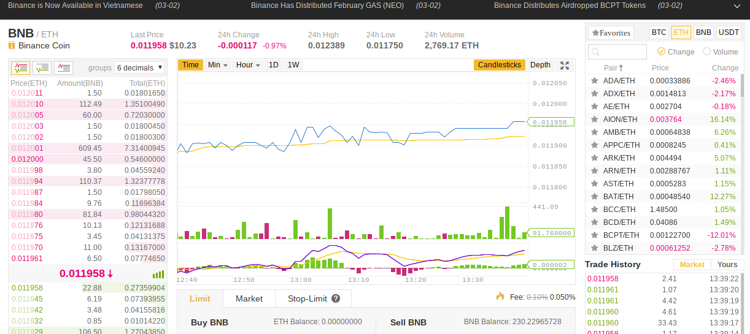
Task: Star the BAT/ETH pair
Action: coord(594,196)
